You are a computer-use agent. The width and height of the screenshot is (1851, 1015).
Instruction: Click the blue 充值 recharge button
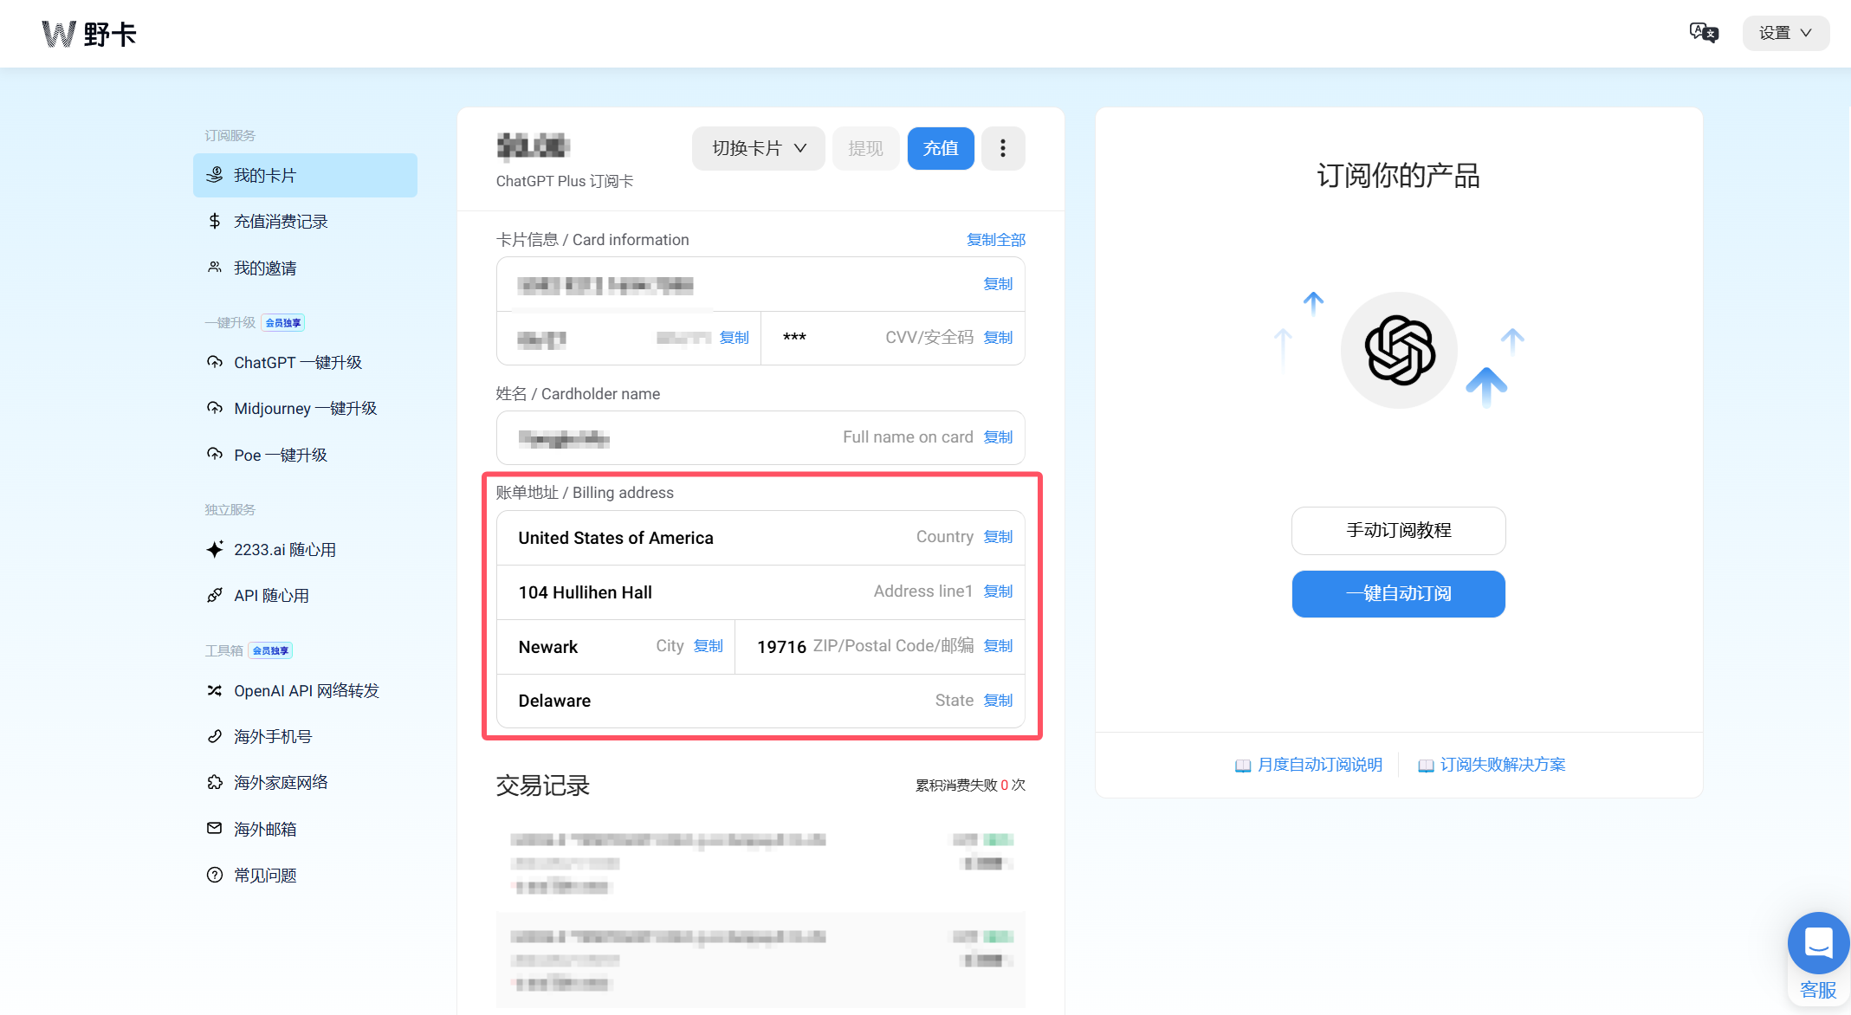(x=940, y=148)
